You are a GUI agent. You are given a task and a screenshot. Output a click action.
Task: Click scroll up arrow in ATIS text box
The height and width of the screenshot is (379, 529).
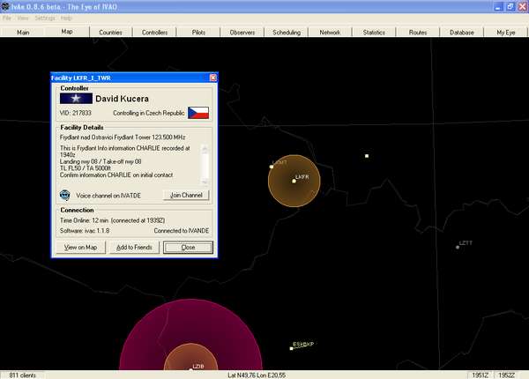coord(205,148)
